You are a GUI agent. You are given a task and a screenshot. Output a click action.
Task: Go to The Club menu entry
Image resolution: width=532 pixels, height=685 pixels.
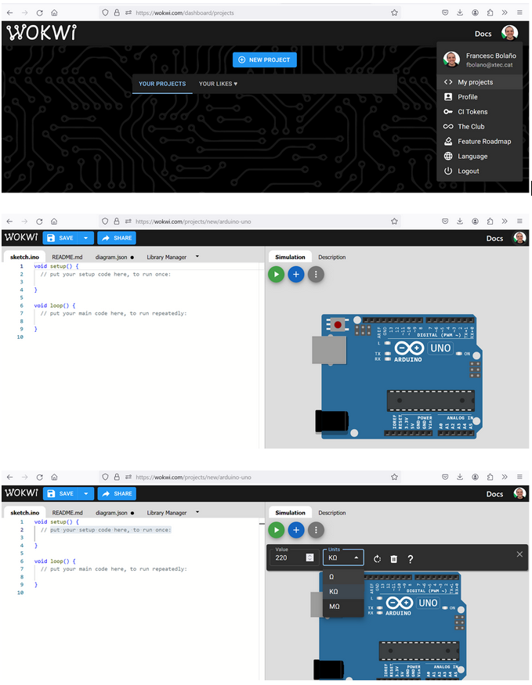pyautogui.click(x=471, y=127)
